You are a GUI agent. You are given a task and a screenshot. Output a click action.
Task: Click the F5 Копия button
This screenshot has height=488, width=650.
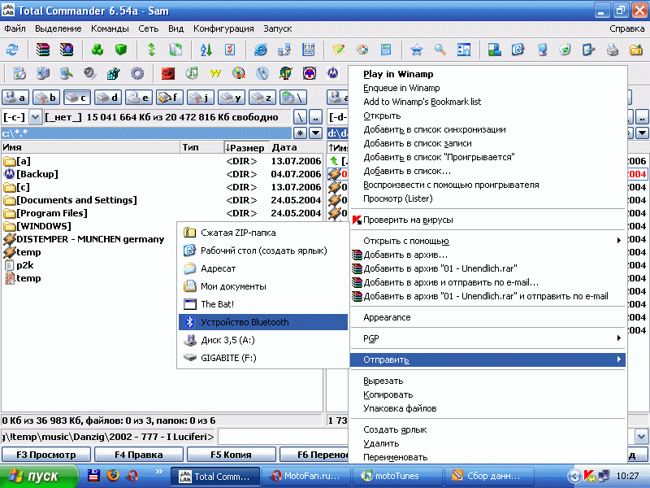(231, 455)
